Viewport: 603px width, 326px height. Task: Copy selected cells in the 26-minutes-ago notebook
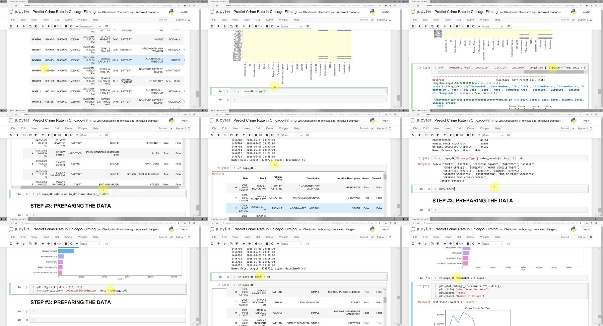pos(231,26)
